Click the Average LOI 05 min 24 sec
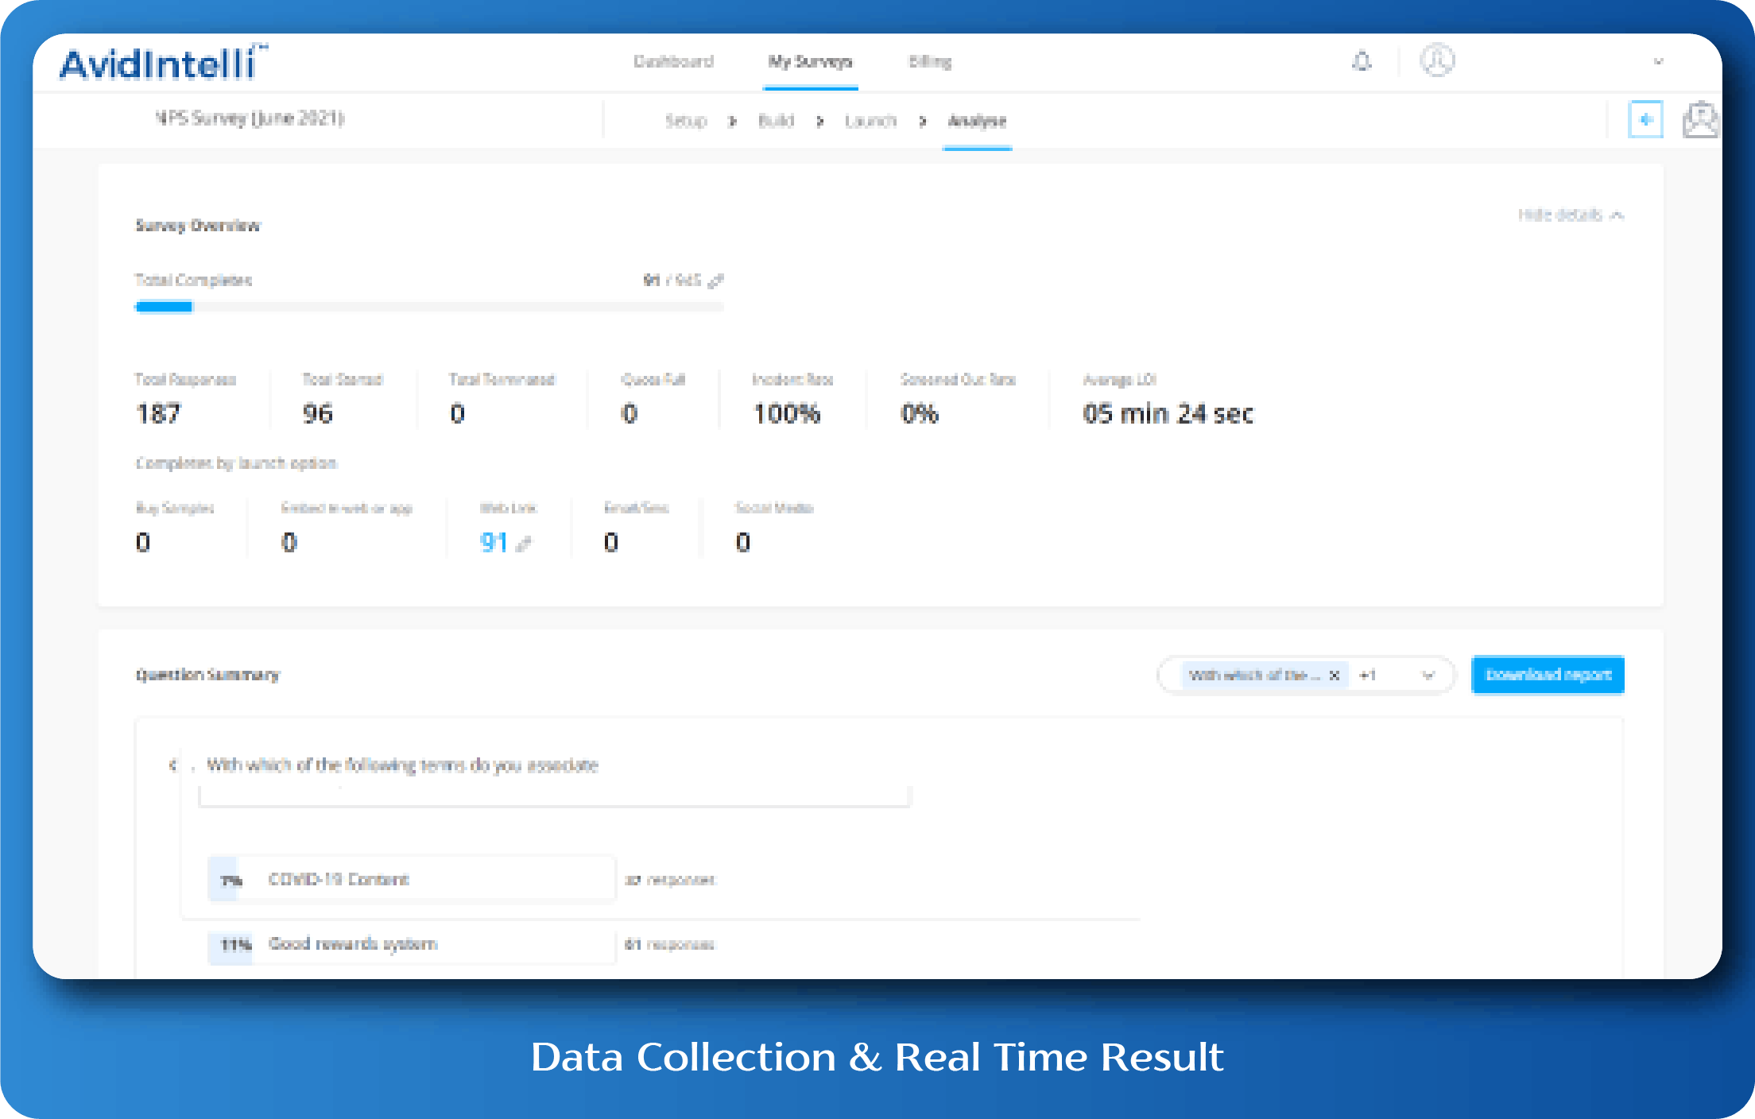1755x1119 pixels. 1168,413
